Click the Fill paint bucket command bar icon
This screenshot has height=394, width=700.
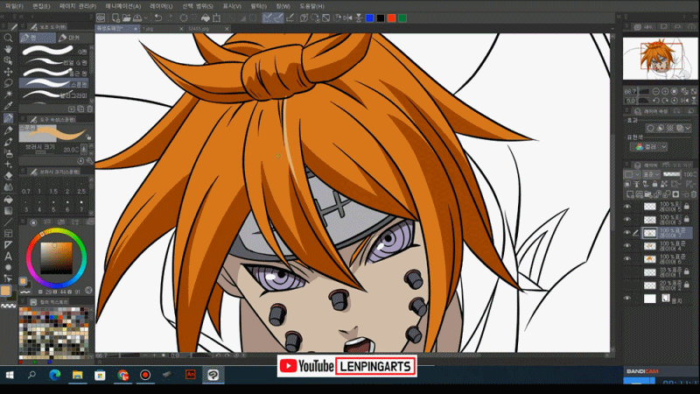point(206,18)
